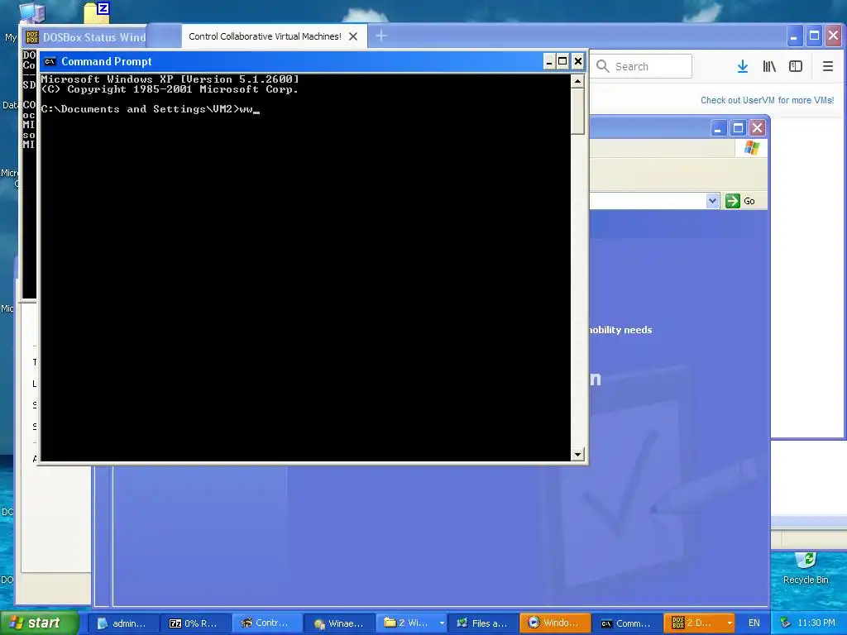Click the Windows flag logo in inner window
Viewport: 847px width, 635px height.
(751, 147)
